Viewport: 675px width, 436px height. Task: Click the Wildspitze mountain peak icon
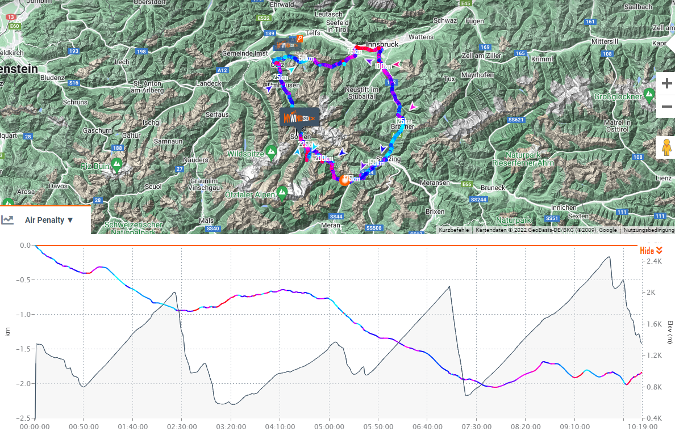coord(272,151)
